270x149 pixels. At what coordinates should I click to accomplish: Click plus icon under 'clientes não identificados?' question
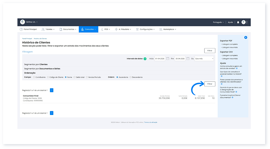(222, 84)
